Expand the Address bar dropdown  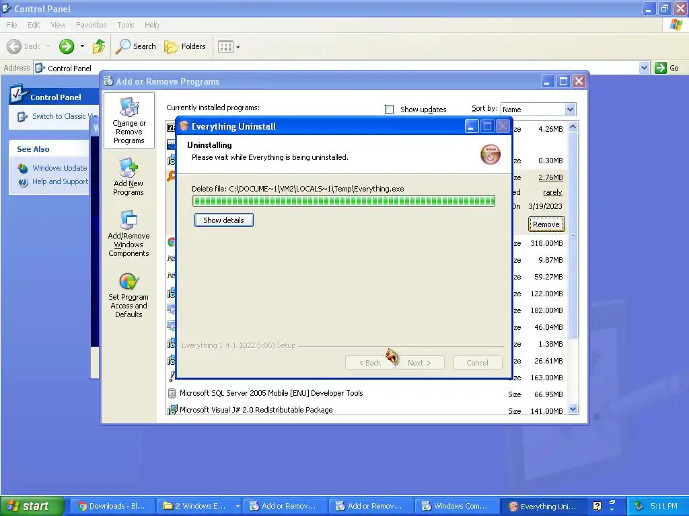[x=644, y=68]
